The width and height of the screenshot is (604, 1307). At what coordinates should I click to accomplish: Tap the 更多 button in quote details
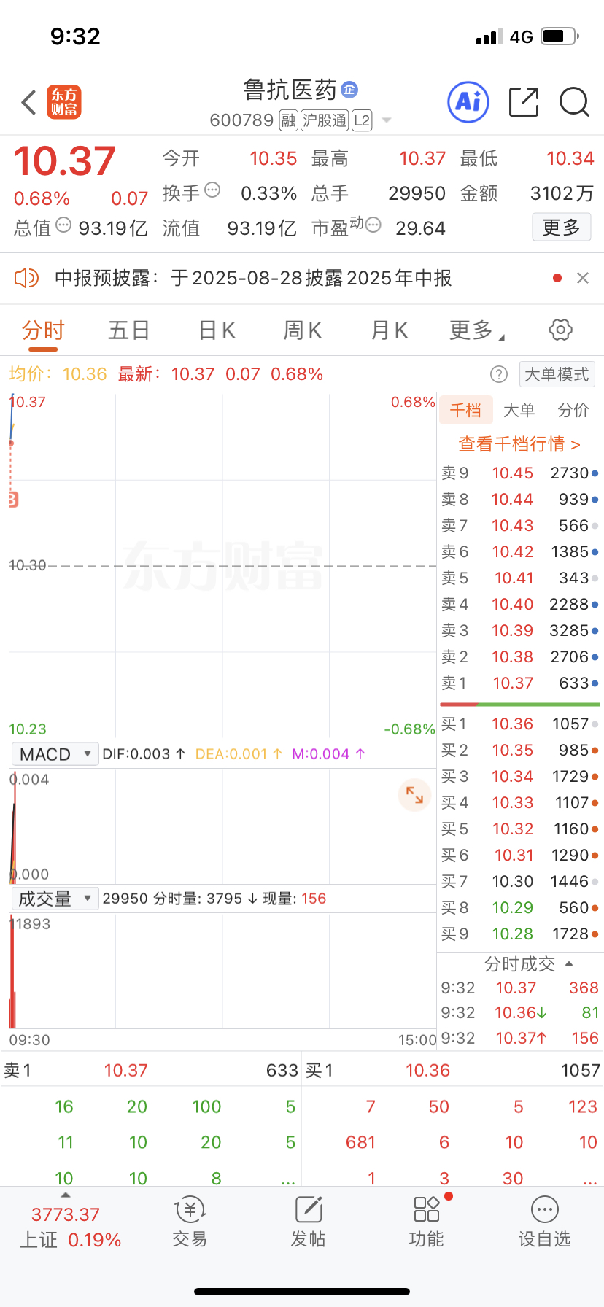(x=561, y=228)
